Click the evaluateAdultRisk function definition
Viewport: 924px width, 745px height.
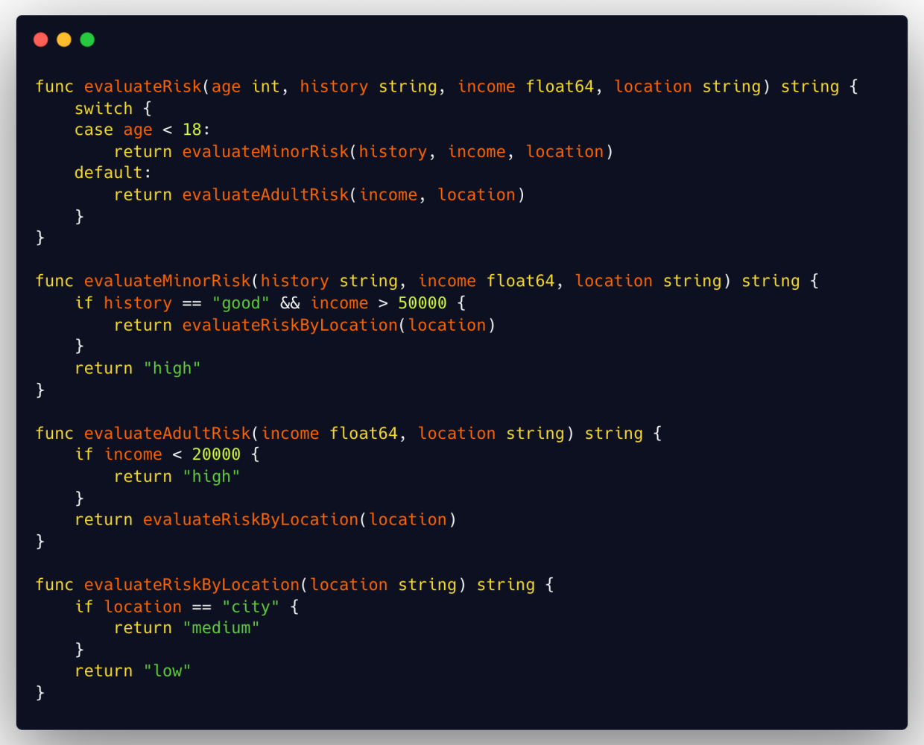pos(168,433)
